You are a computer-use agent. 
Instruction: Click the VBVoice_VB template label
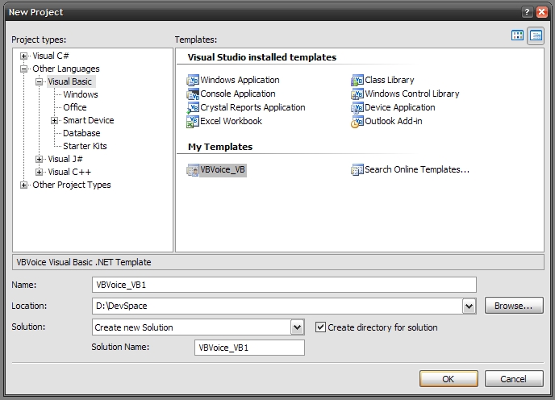[x=223, y=170]
